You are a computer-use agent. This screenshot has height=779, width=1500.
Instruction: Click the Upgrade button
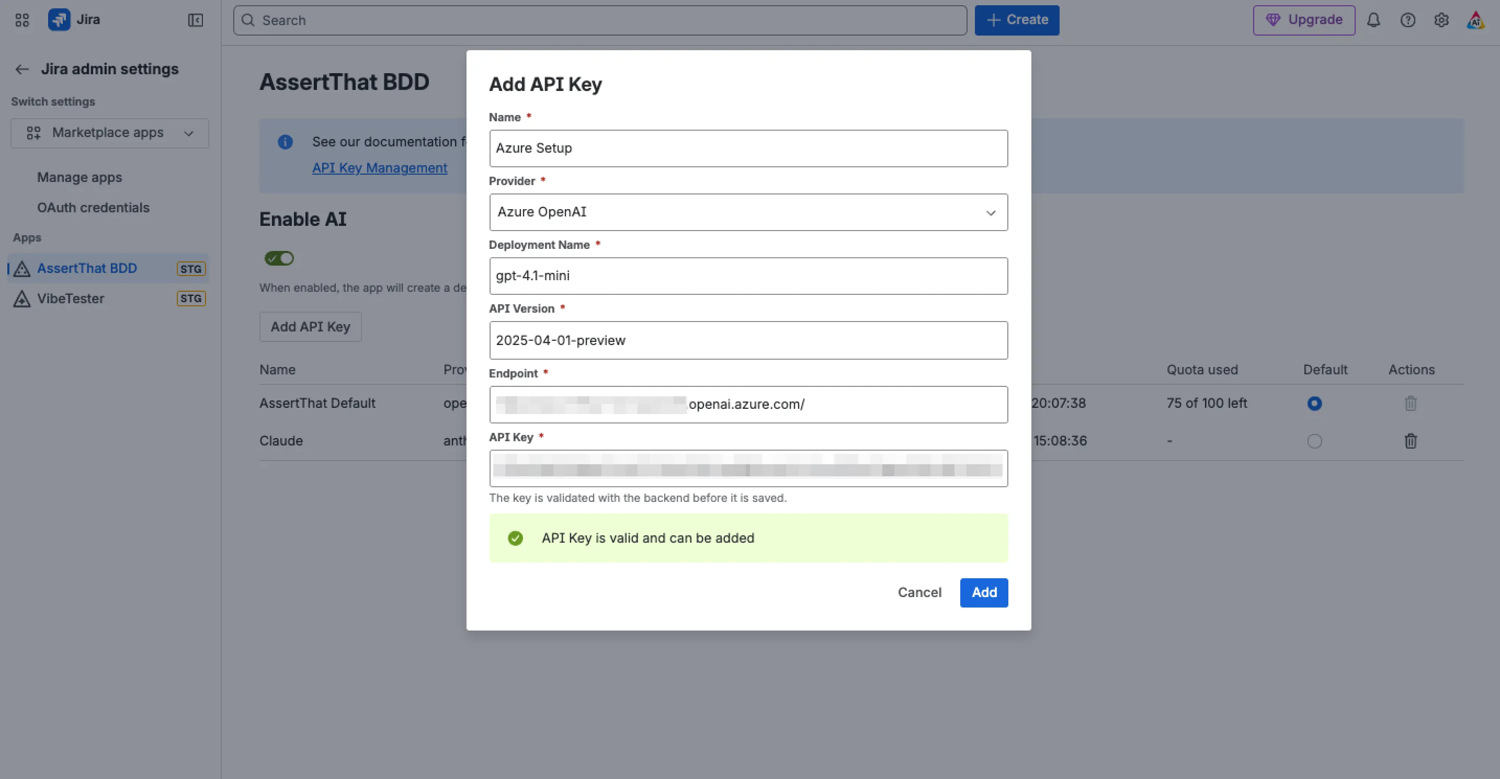click(x=1304, y=20)
